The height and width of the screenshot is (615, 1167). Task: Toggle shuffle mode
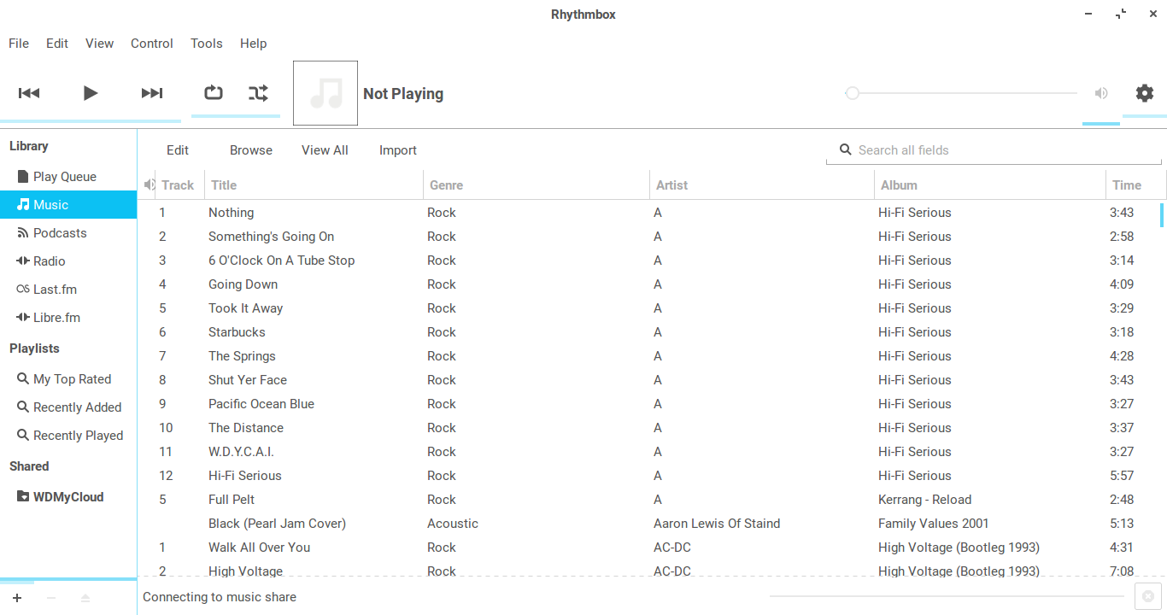tap(258, 93)
